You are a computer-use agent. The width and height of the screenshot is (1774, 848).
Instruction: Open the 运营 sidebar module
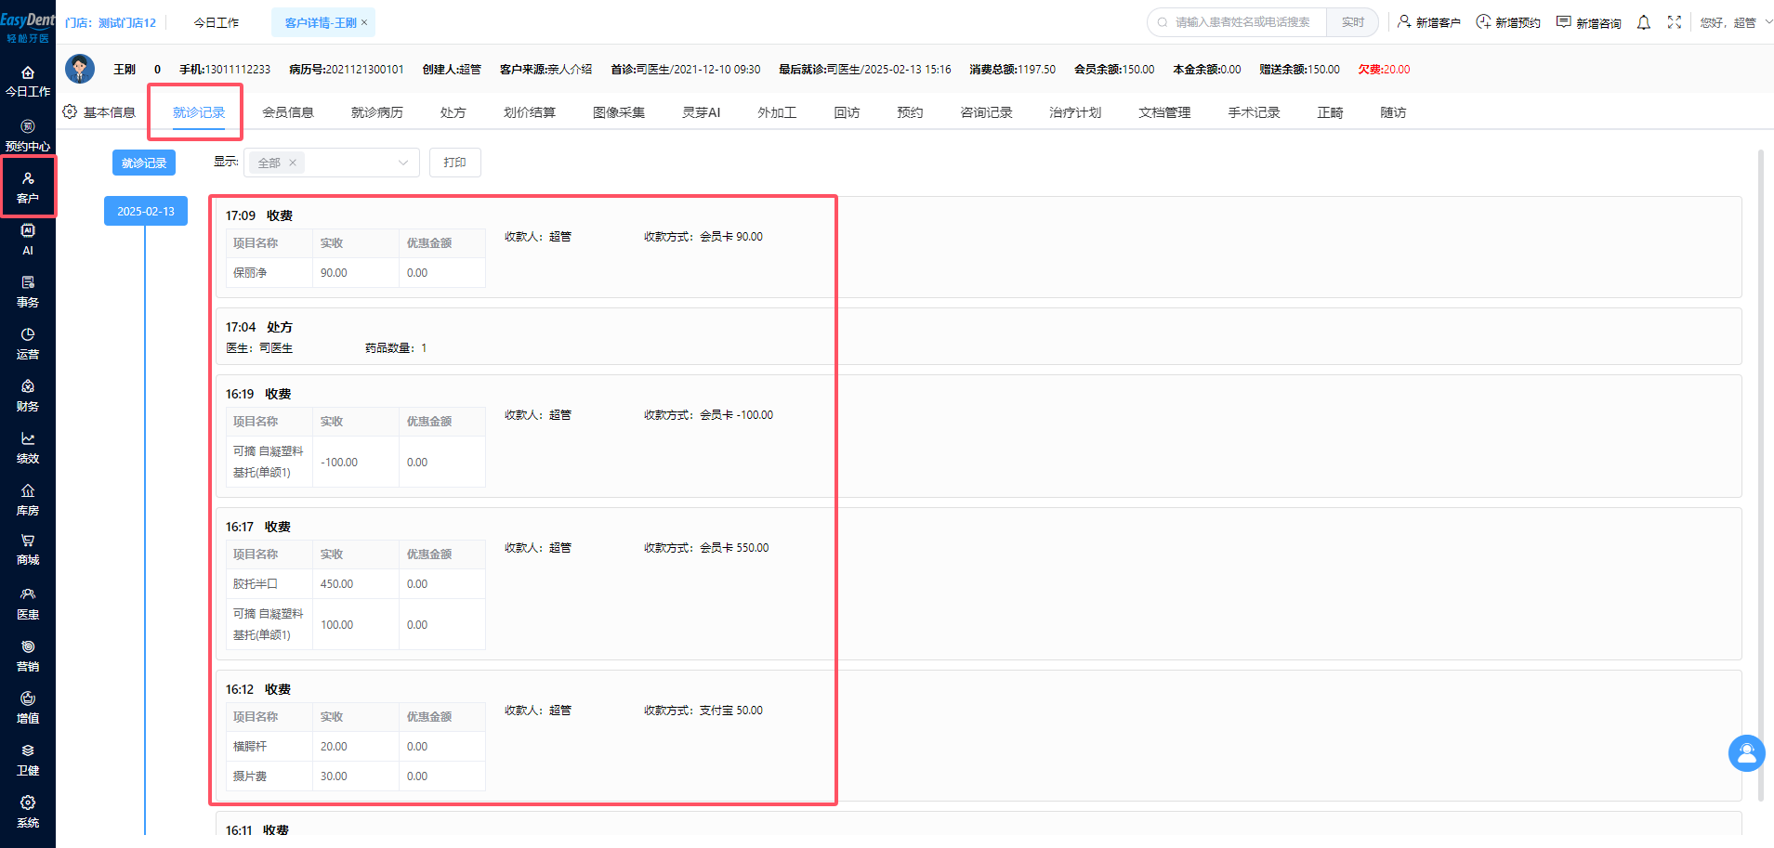28,344
